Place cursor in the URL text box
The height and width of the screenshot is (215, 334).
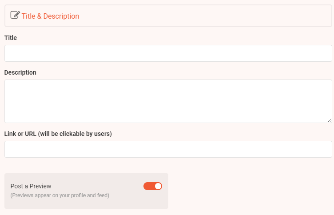click(133, 149)
